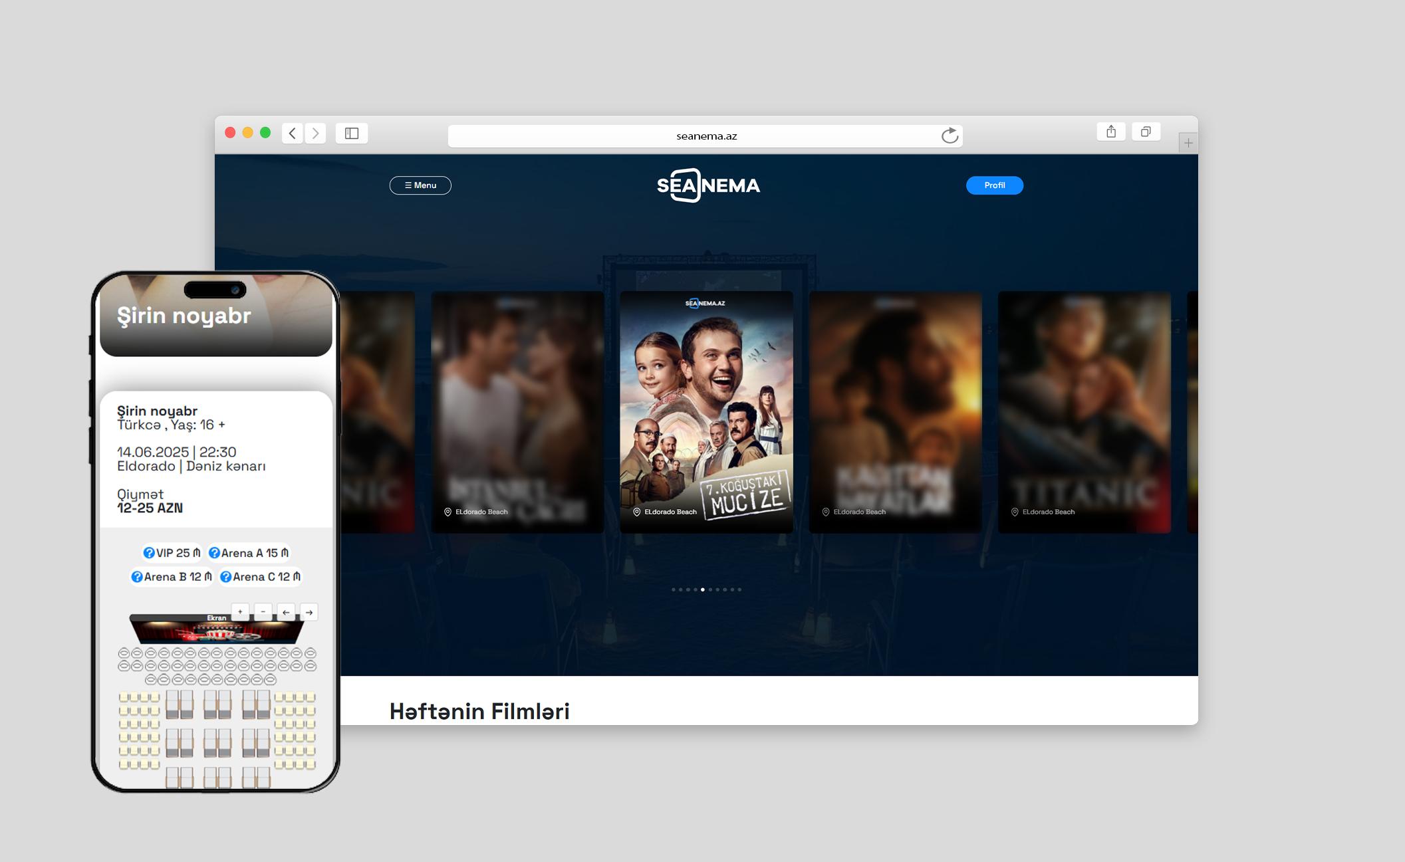
Task: Select the blurred poster left of center
Action: [x=517, y=412]
